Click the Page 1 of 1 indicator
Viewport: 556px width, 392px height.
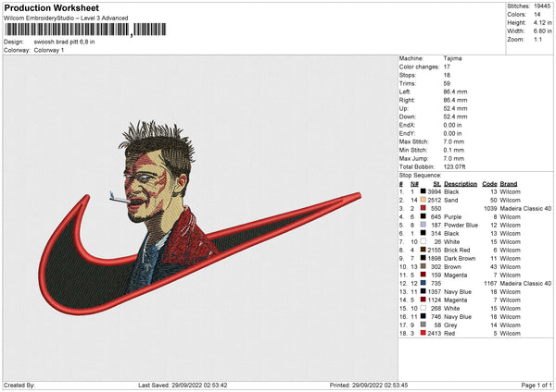(x=537, y=385)
